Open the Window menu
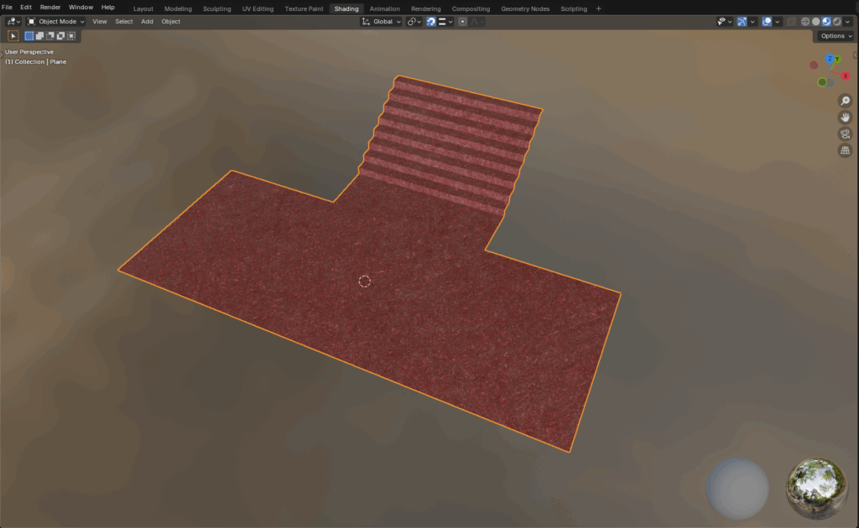The height and width of the screenshot is (528, 859). [x=81, y=8]
